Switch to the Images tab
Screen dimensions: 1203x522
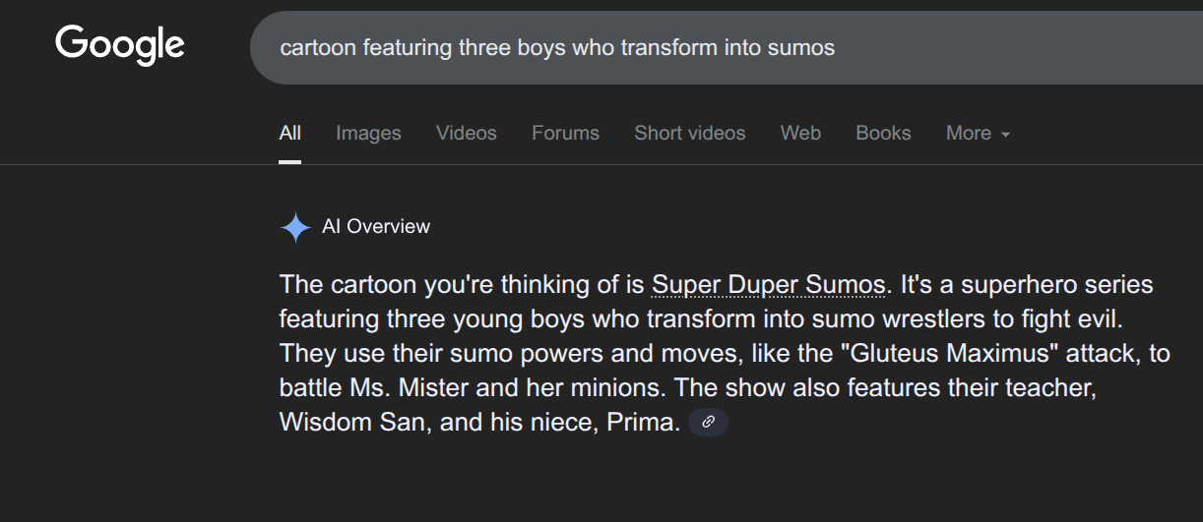pos(368,133)
